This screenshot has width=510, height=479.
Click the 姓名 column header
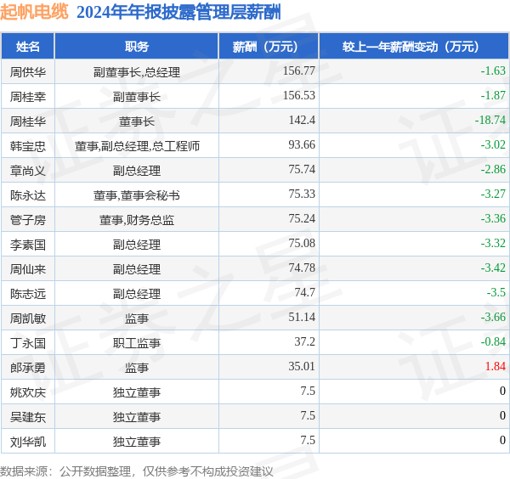tap(28, 47)
